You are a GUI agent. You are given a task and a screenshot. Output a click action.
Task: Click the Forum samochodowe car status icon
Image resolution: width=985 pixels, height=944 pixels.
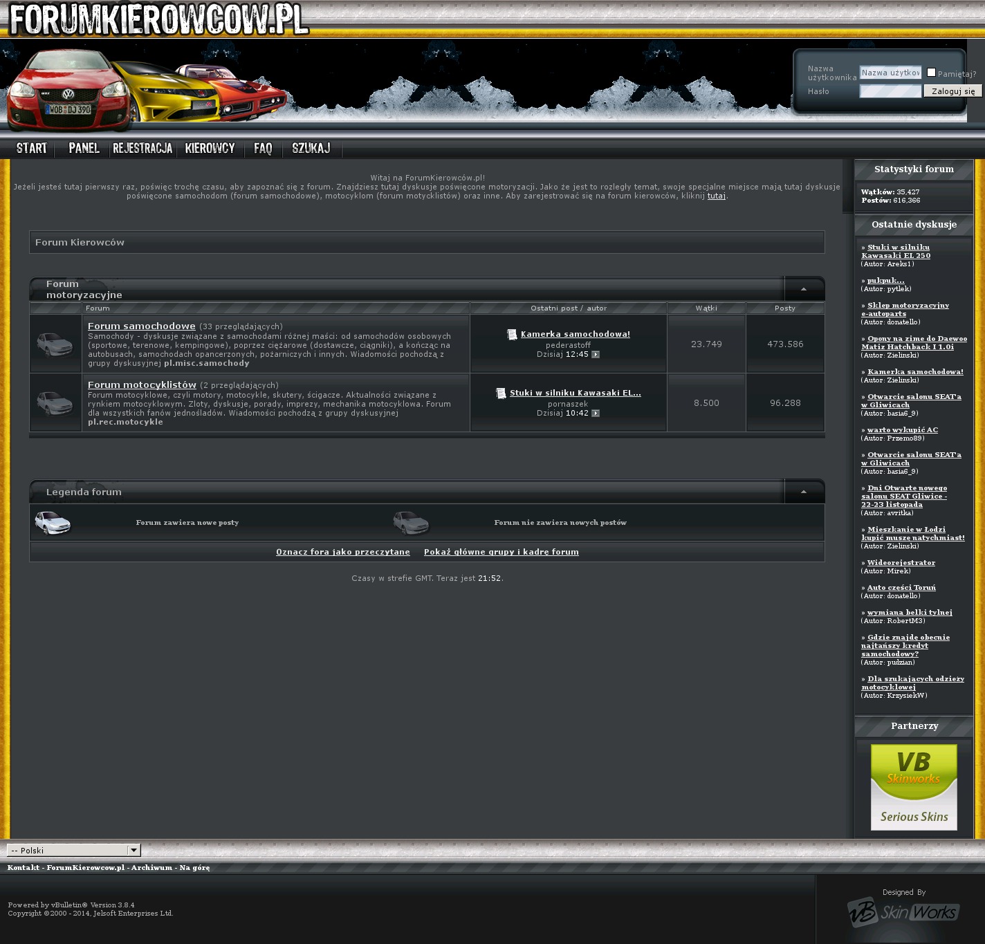pos(55,344)
